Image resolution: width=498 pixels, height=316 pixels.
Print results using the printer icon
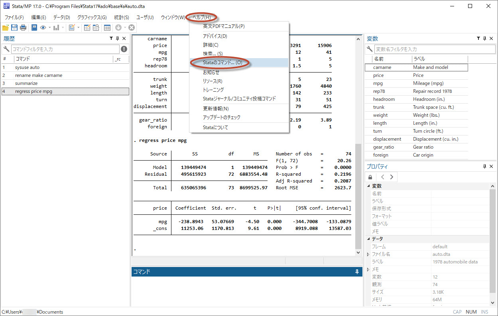(23, 27)
